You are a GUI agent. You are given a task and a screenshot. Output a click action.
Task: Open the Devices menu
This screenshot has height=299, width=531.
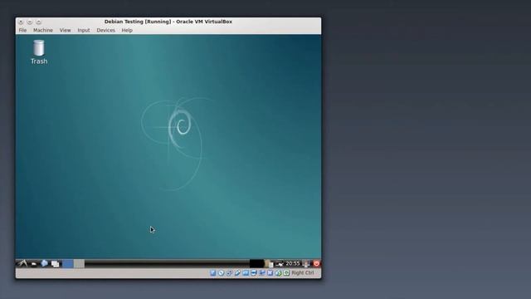point(105,30)
